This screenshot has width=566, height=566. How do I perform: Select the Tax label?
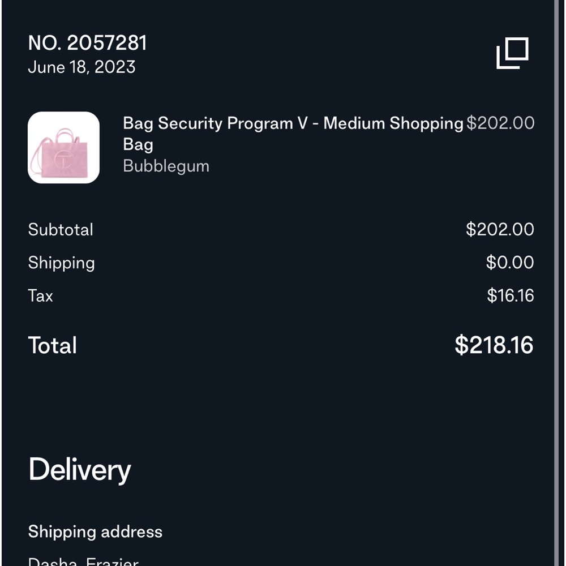[x=40, y=295]
